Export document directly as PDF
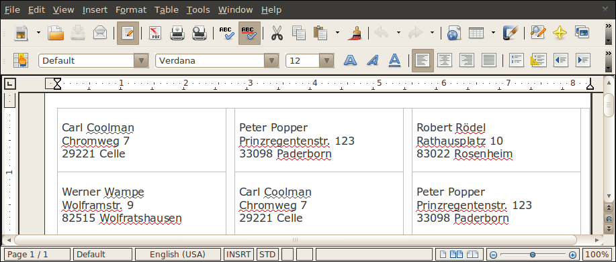616x262 pixels. (x=155, y=33)
